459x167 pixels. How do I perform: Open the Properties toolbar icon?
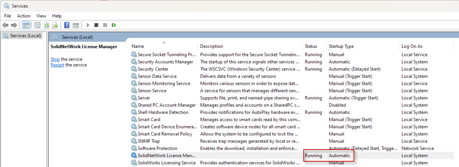coord(38,25)
